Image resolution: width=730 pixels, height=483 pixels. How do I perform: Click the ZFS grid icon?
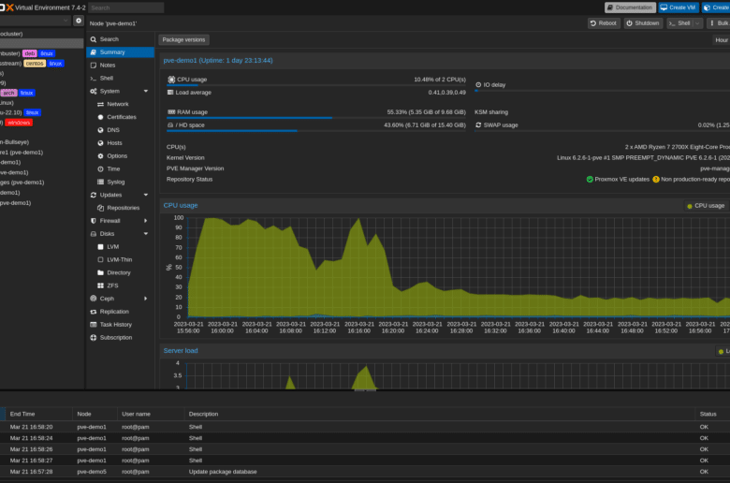click(100, 285)
